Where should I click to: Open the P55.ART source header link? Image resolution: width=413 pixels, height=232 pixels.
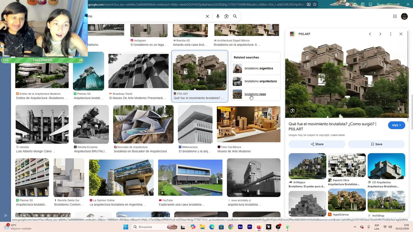coord(300,34)
